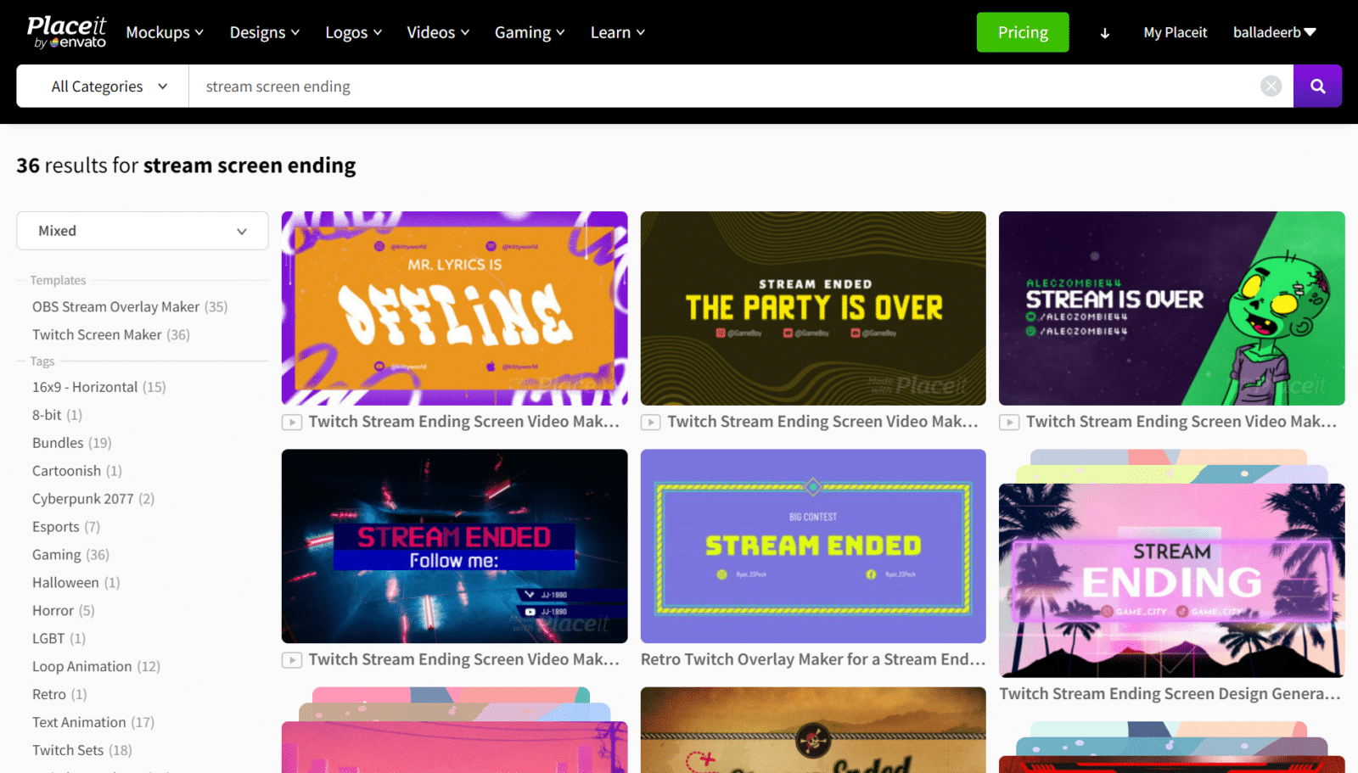Open the Stream Ended Follow me thumbnail
Screen dimensions: 1358x773
click(454, 546)
